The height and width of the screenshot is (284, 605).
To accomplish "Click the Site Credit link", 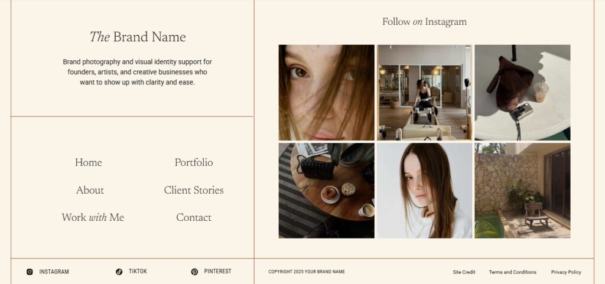I will (x=464, y=272).
